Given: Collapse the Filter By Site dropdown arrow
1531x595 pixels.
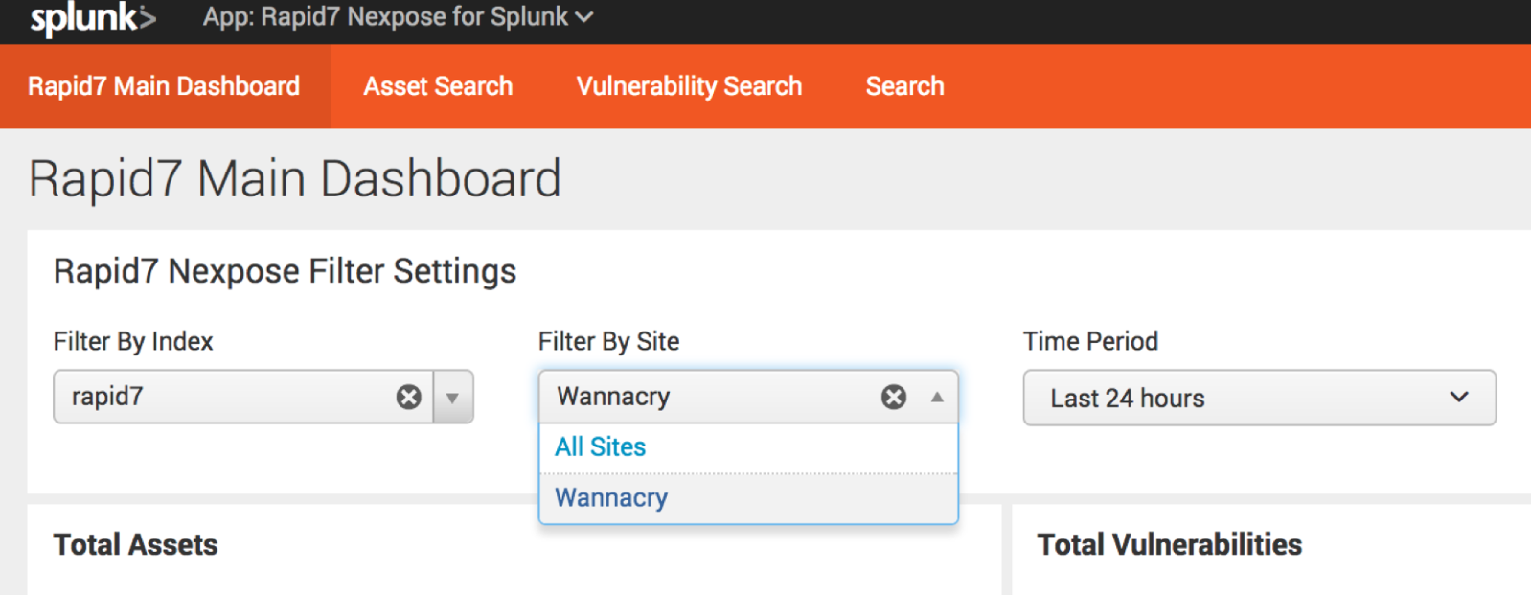Looking at the screenshot, I should 937,397.
